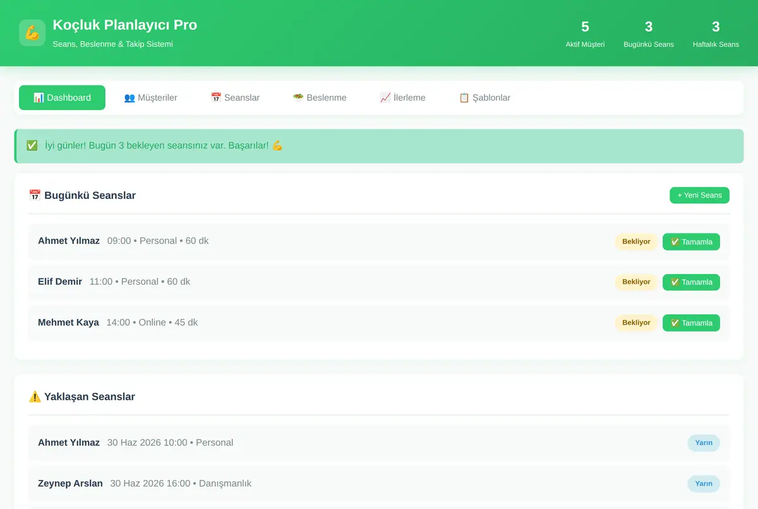Click the checkmark icon in the greeting banner
758x509 pixels.
(32, 145)
